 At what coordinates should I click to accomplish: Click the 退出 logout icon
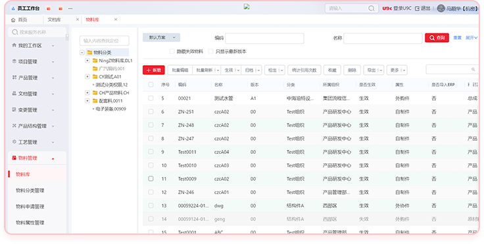tap(417, 9)
